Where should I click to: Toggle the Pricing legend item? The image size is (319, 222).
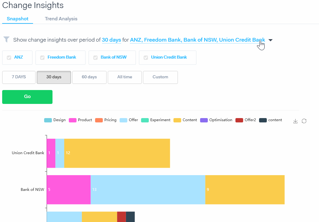coord(106,120)
